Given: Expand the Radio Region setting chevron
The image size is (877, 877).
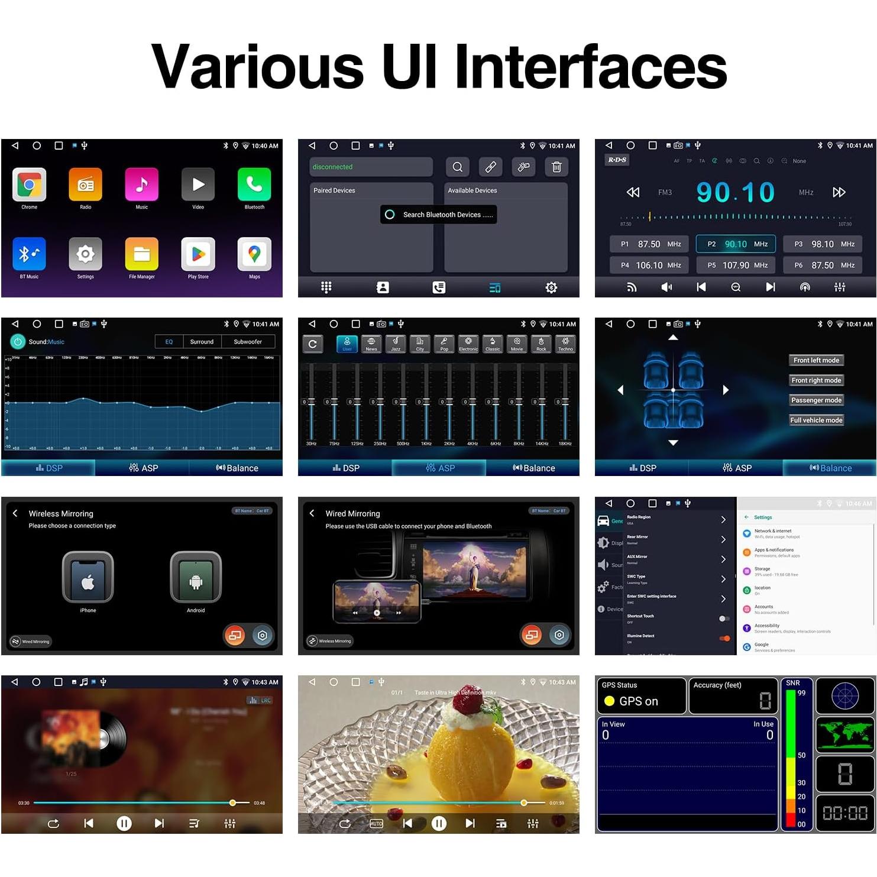Looking at the screenshot, I should click(723, 520).
